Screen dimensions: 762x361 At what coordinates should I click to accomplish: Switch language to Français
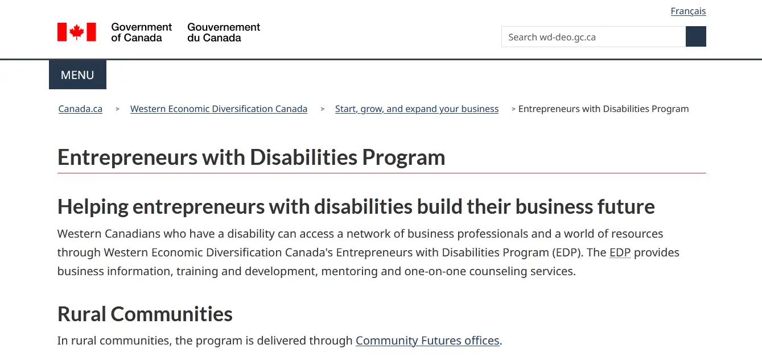click(687, 11)
